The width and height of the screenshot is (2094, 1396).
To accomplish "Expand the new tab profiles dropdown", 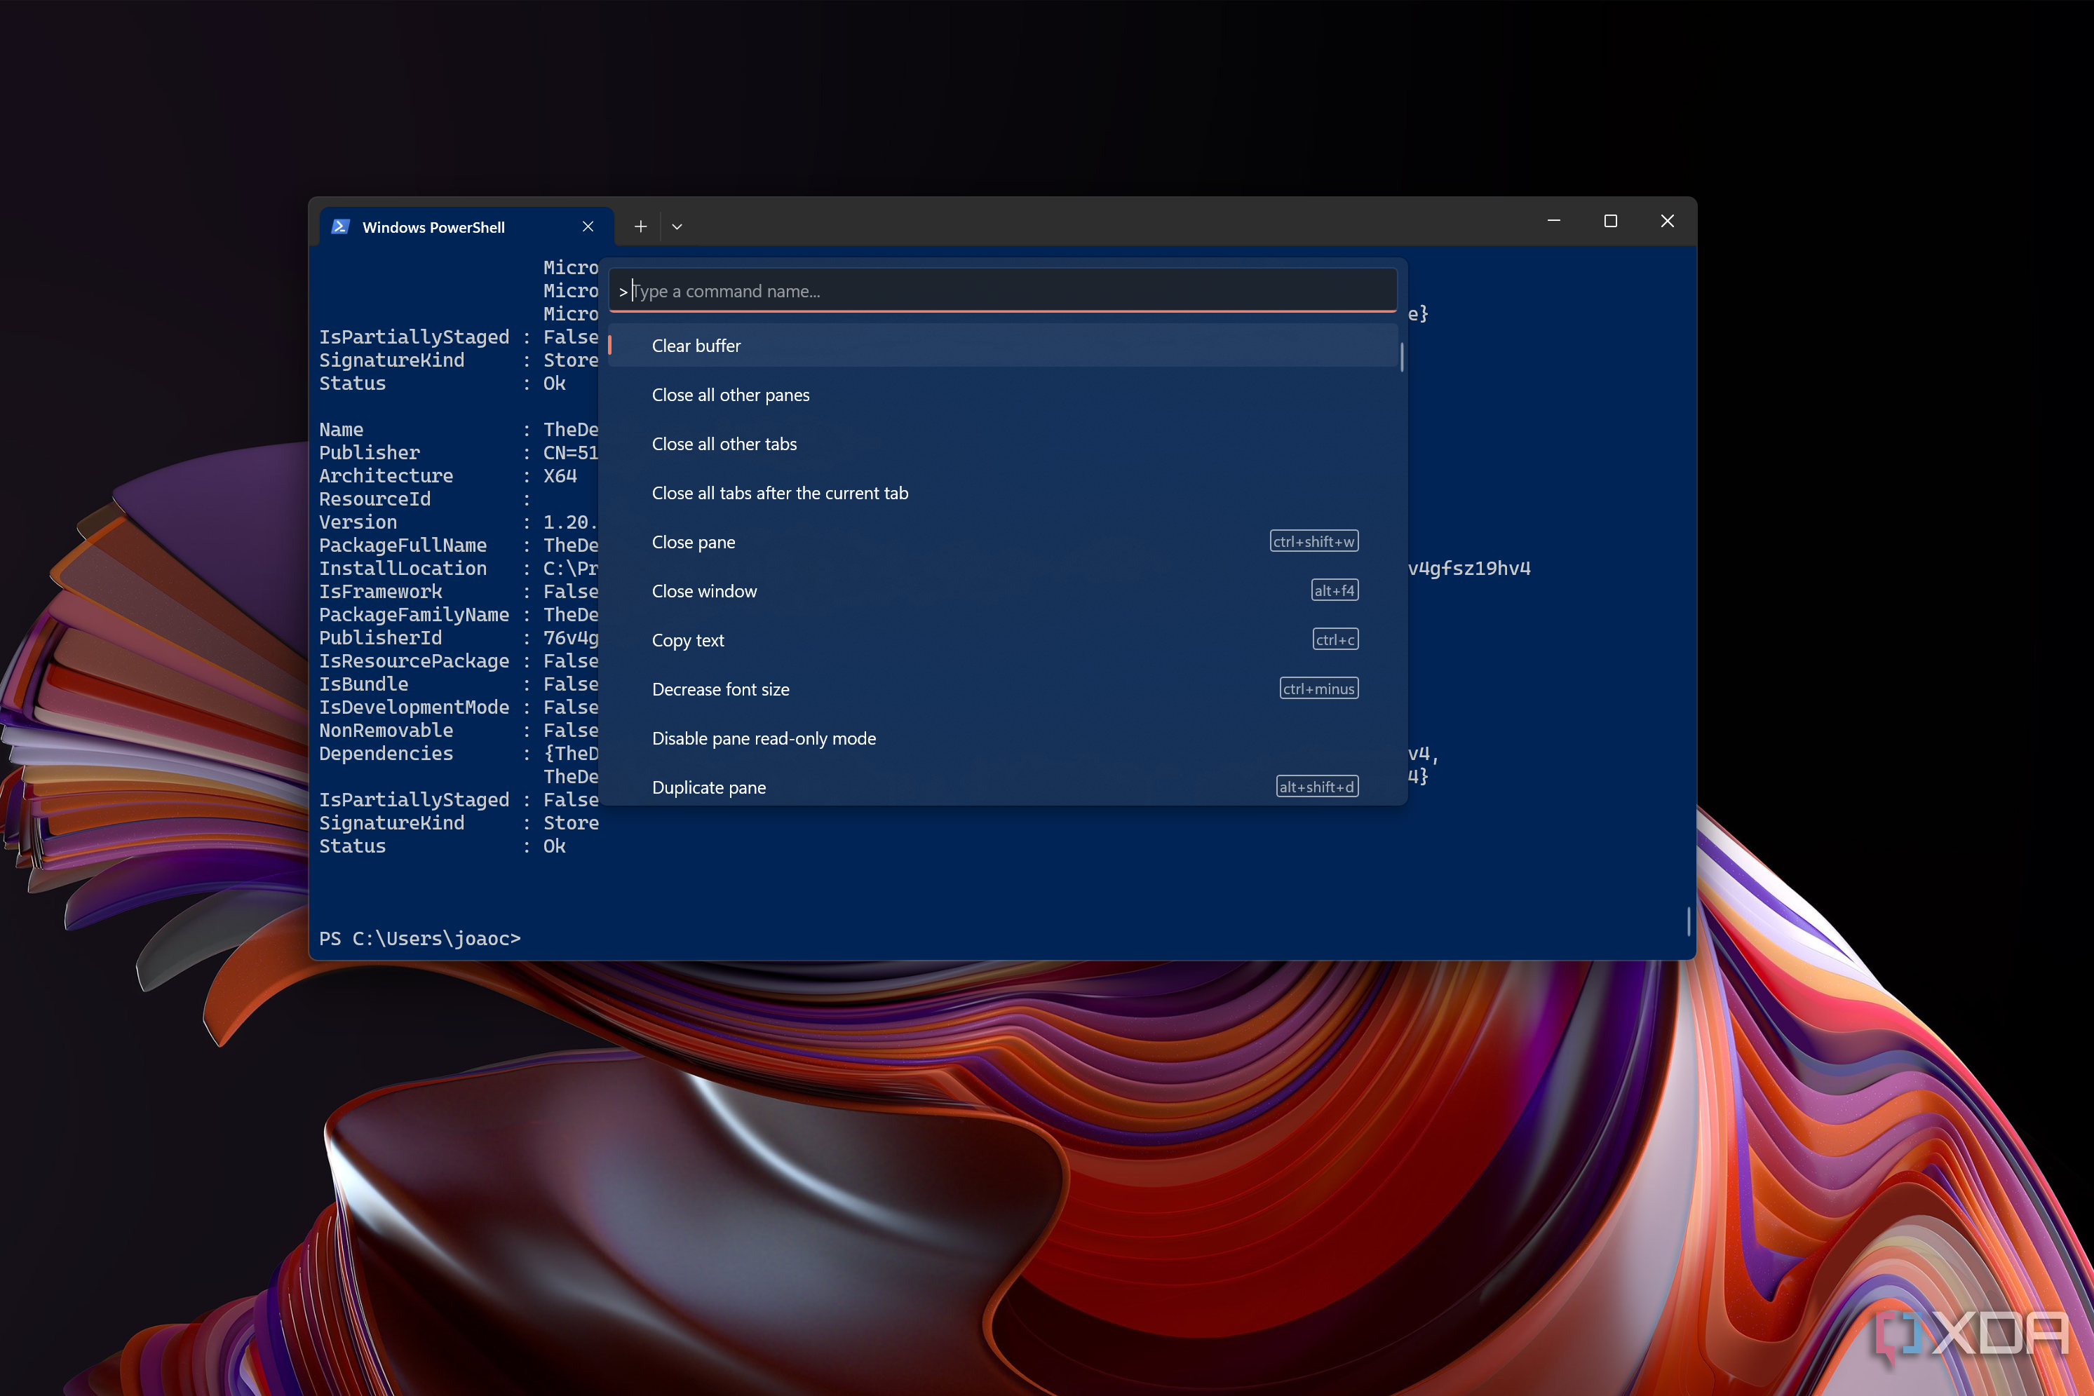I will coord(677,227).
